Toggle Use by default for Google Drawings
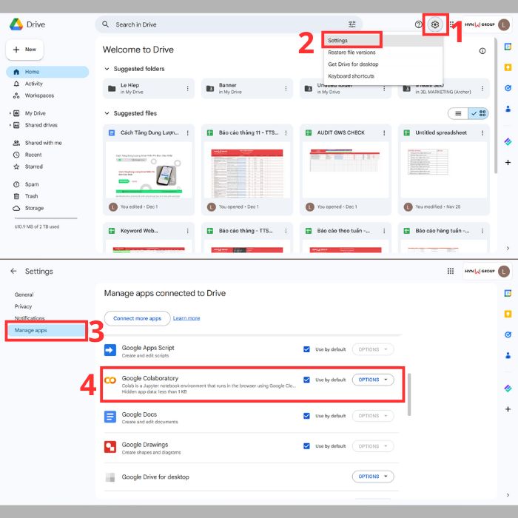This screenshot has width=518, height=518. tap(306, 446)
